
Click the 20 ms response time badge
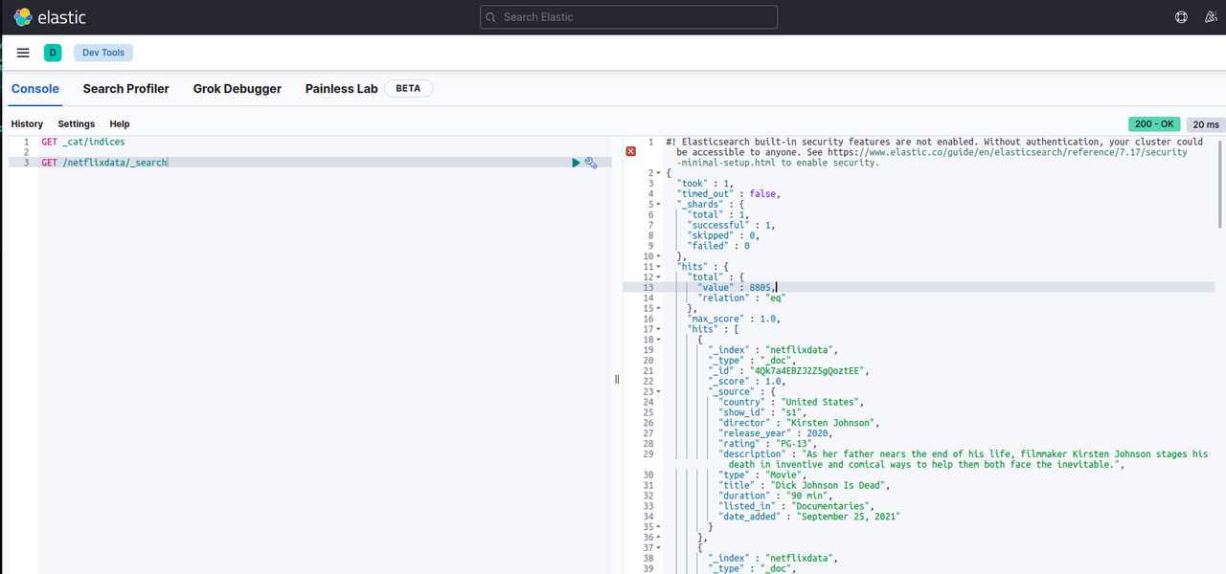tap(1206, 124)
